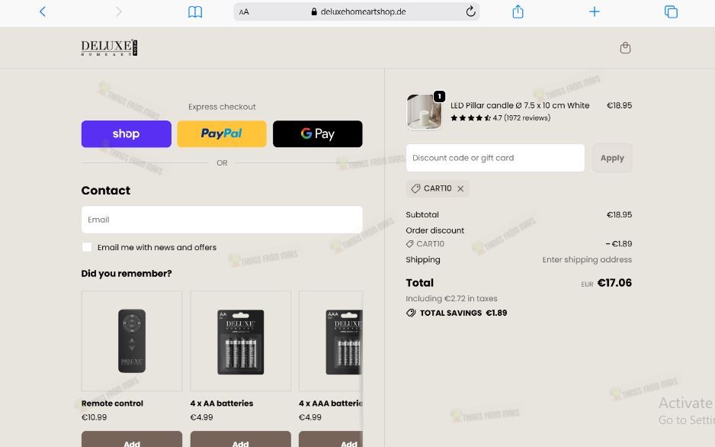Viewport: 715px width, 447px height.
Task: Click the tag icon in CART10 chip
Action: click(x=415, y=188)
